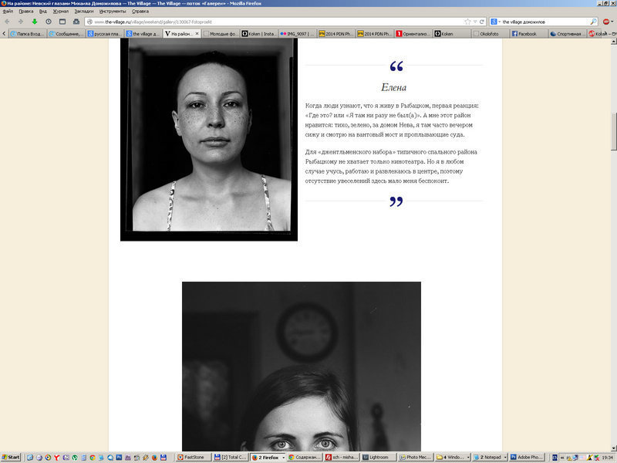Open the history clock icon in toolbar
617x463 pixels.
pos(48,22)
